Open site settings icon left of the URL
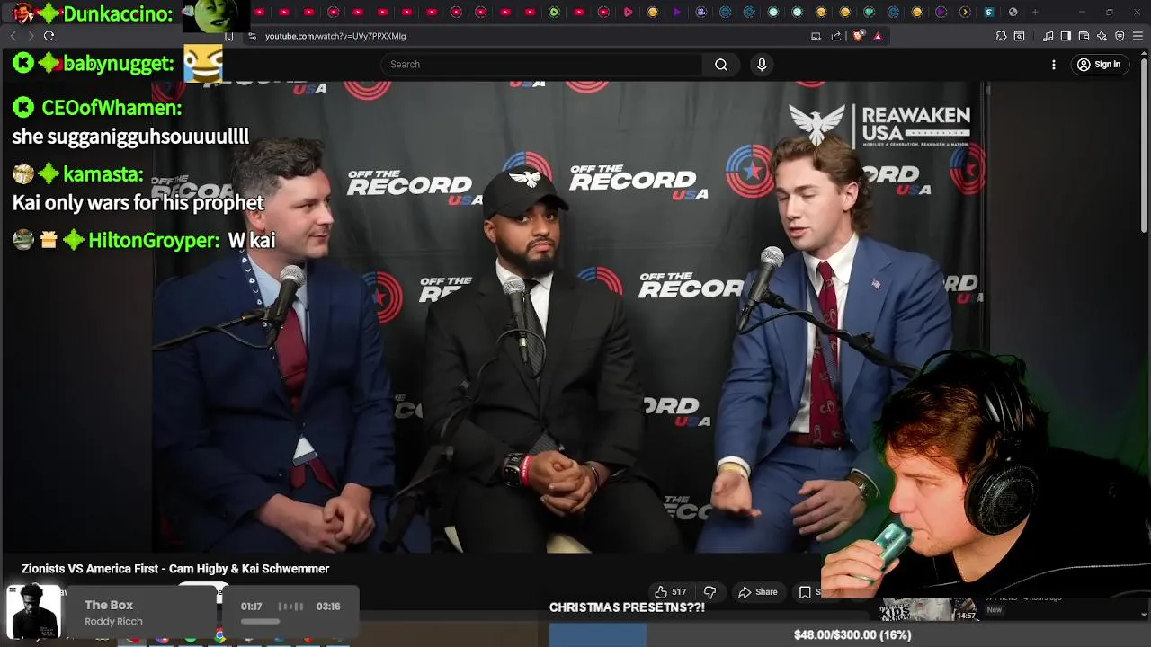Screen dimensions: 1151x647 click(x=253, y=36)
